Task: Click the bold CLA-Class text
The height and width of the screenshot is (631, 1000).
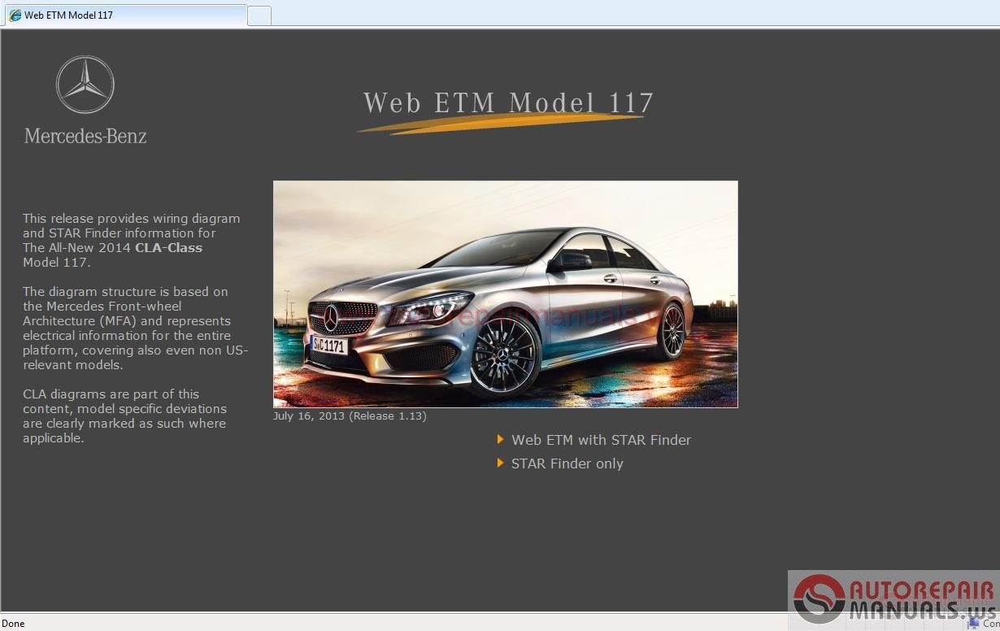Action: coord(168,248)
